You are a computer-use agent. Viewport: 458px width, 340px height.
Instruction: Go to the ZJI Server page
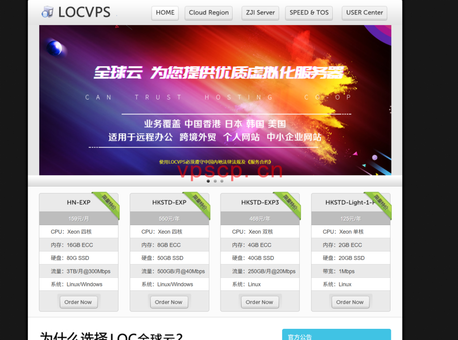[260, 13]
